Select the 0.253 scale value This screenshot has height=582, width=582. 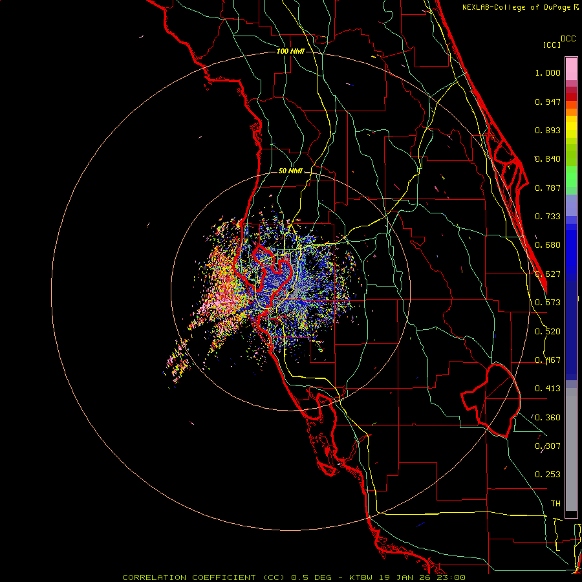[x=548, y=475]
